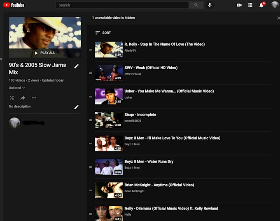Open title Usher - You Make Me Wanna...

tap(169, 91)
